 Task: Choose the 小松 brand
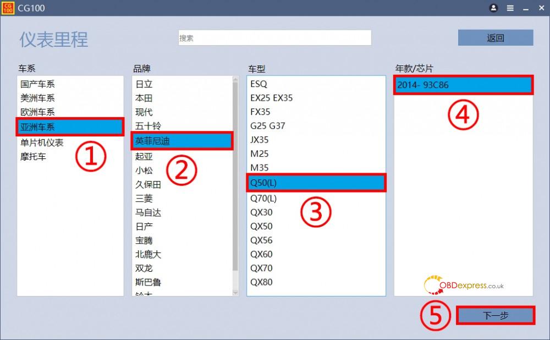(x=183, y=171)
